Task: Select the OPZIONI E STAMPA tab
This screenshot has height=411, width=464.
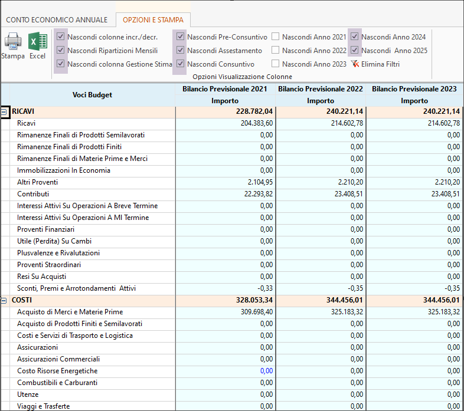Action: point(153,20)
